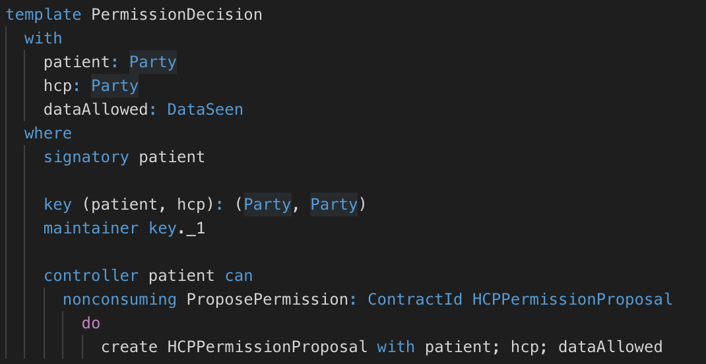The height and width of the screenshot is (364, 706).
Task: Click the template keyword on first line
Action: (44, 15)
